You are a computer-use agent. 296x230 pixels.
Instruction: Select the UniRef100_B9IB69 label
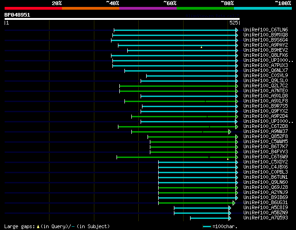265,198
